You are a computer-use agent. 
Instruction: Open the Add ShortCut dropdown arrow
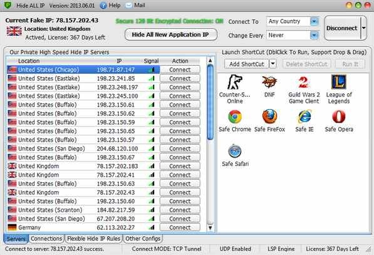(x=272, y=64)
